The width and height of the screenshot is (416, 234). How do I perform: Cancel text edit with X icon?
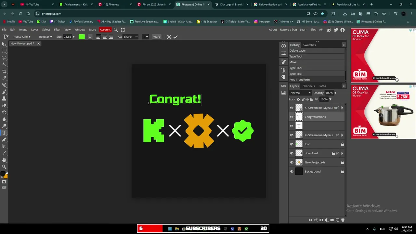tap(169, 37)
